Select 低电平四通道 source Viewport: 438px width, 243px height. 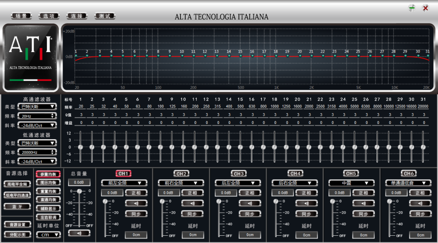[17, 195]
